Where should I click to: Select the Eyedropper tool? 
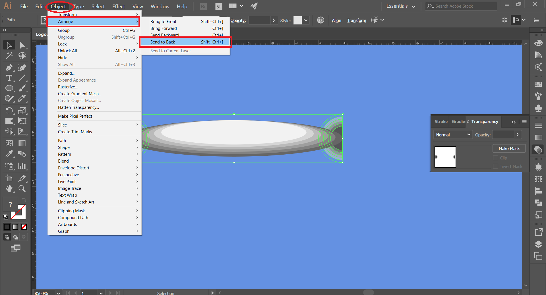(x=9, y=154)
